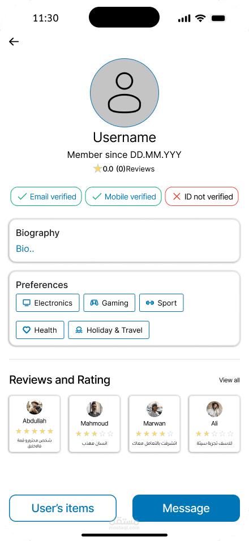
Task: Click Ali's two-star rating
Action: (x=214, y=433)
